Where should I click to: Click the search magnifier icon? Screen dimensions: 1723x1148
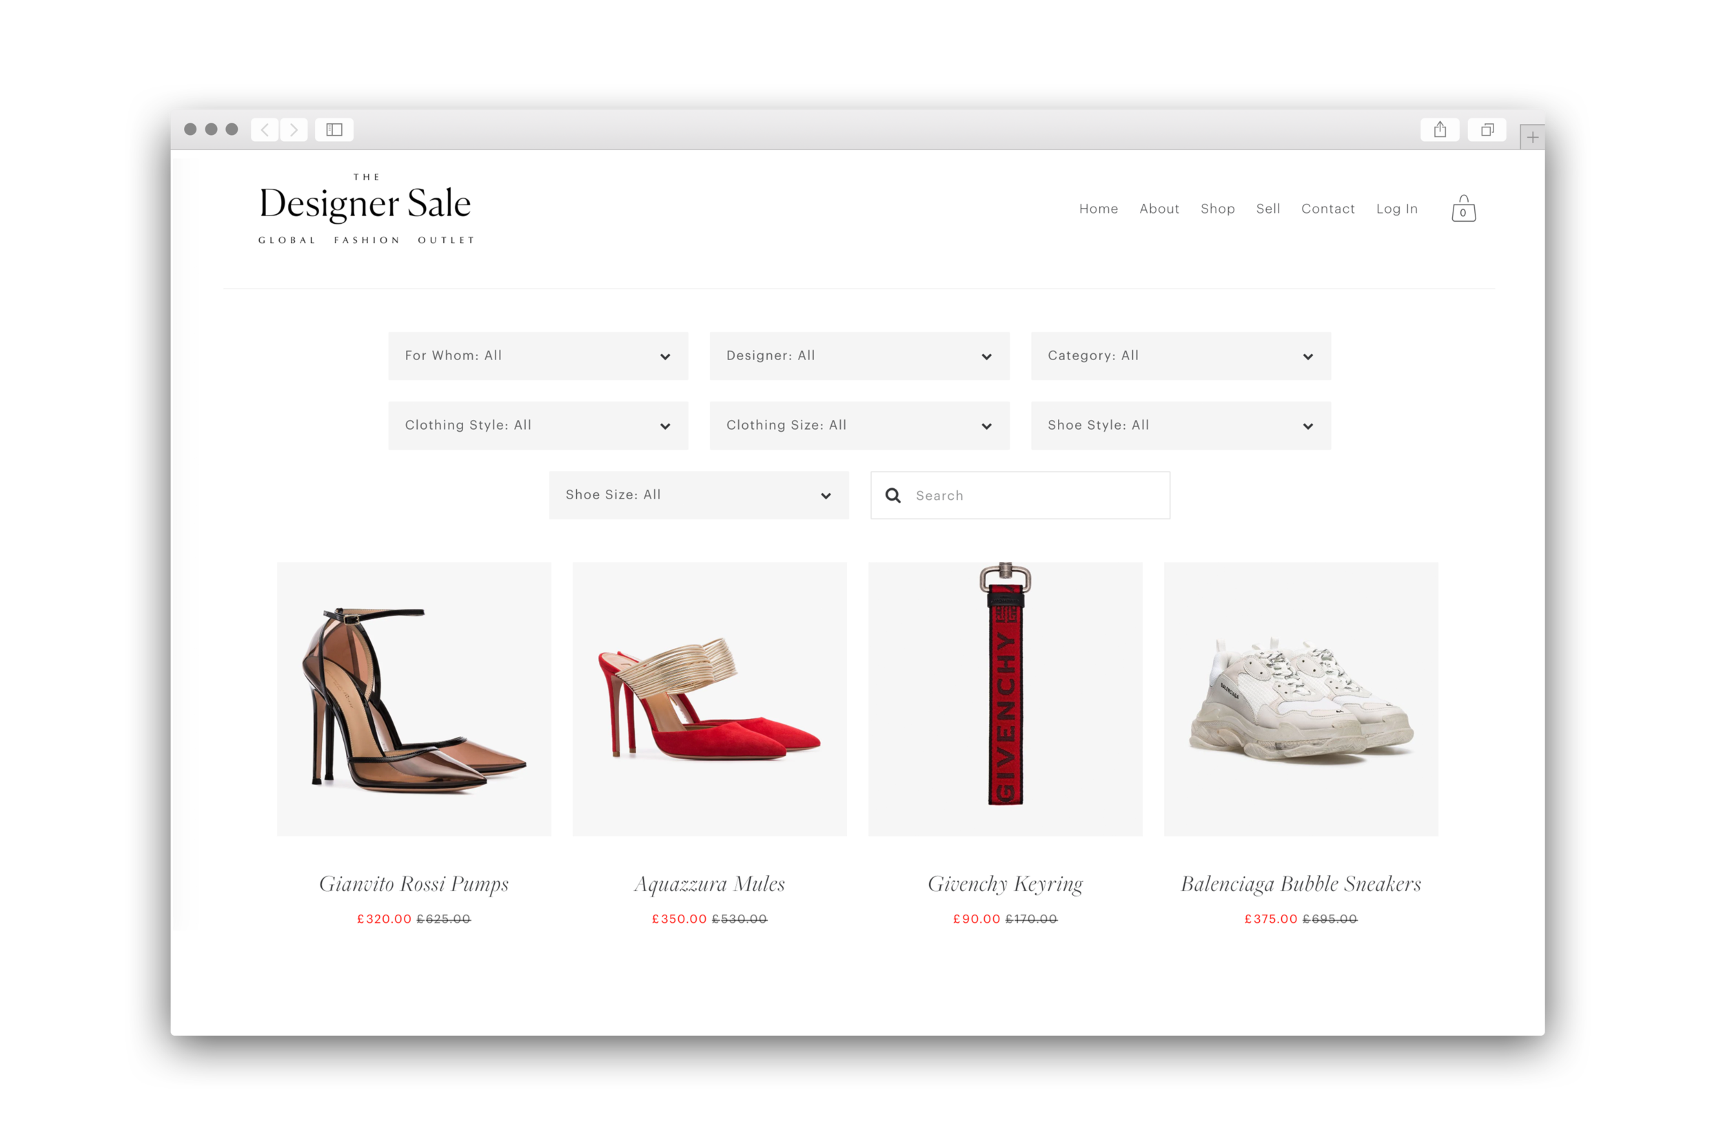click(x=893, y=496)
